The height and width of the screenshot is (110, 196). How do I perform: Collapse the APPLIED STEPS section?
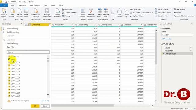(160, 44)
